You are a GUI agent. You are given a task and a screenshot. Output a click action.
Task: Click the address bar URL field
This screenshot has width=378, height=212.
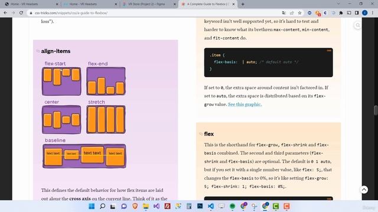(x=154, y=13)
